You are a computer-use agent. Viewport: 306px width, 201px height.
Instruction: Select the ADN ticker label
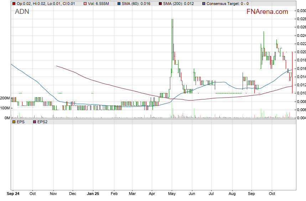coord(22,12)
